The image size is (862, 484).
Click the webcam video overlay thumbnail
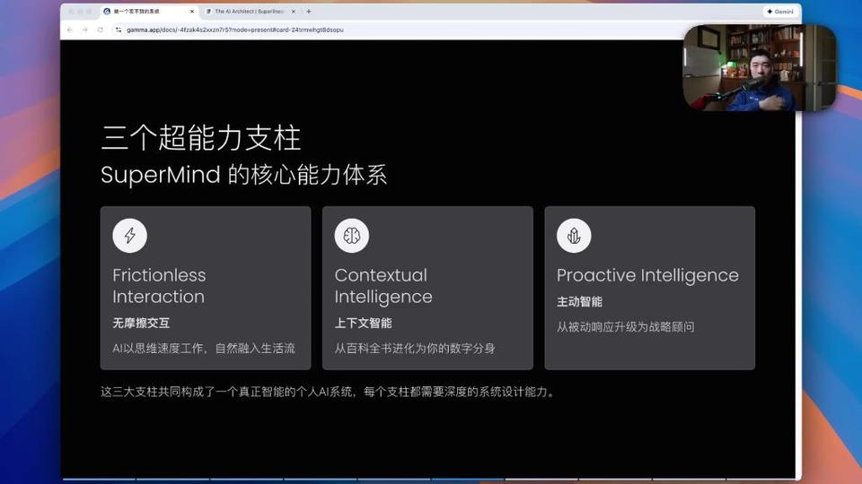coord(760,67)
